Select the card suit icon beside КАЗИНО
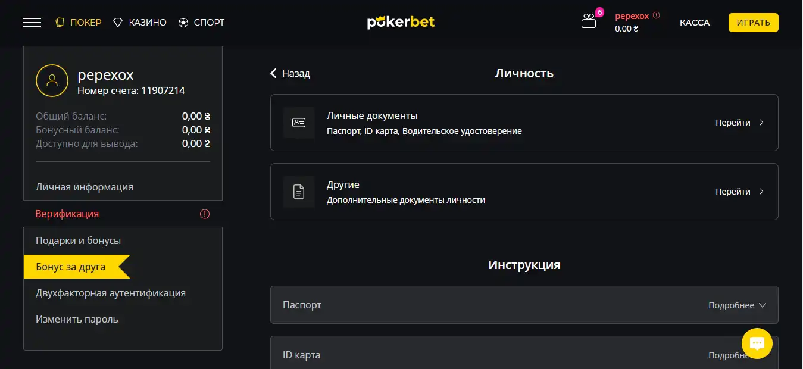The height and width of the screenshot is (369, 803). click(x=117, y=22)
